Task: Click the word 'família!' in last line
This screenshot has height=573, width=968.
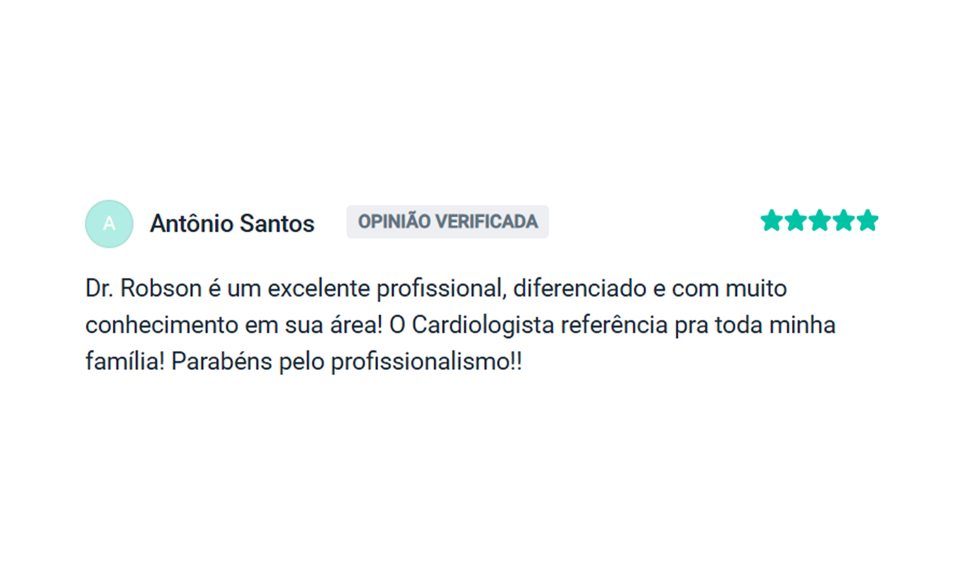Action: (125, 361)
